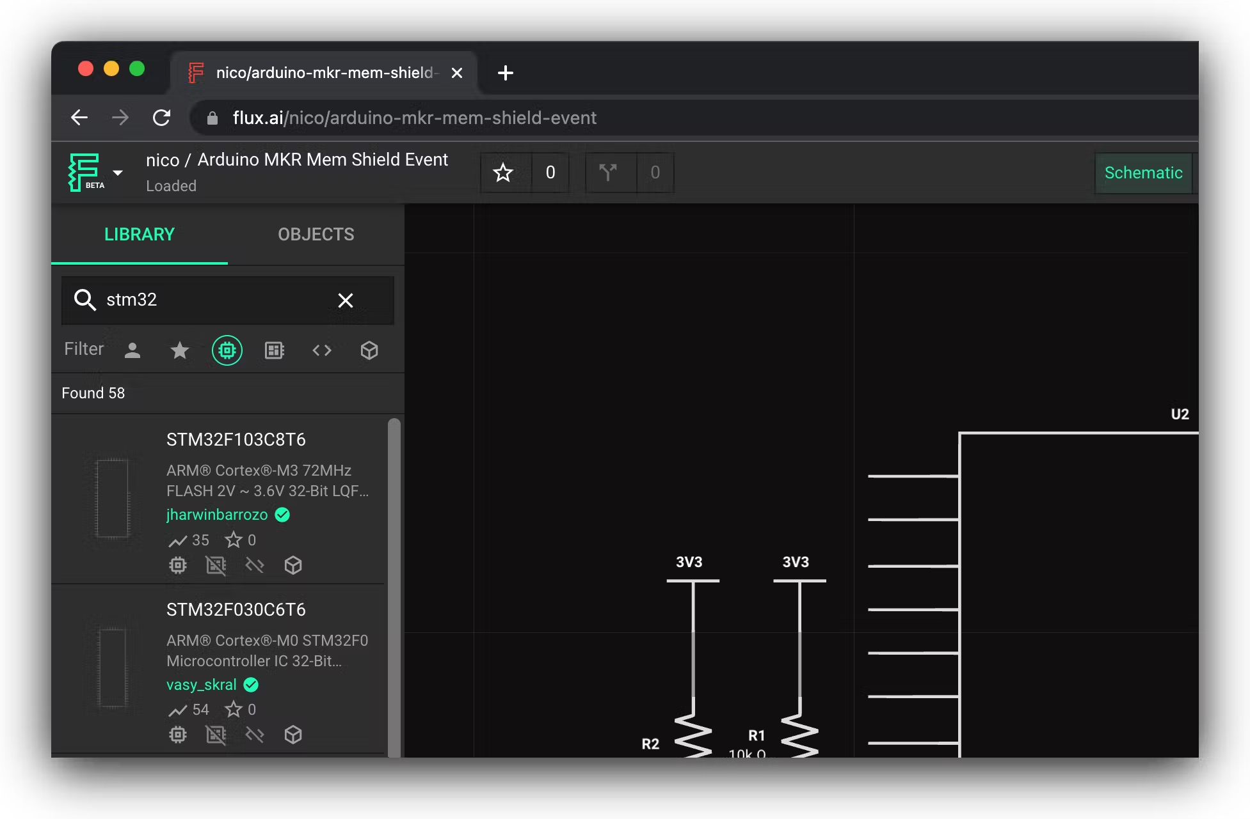The height and width of the screenshot is (819, 1250).
Task: Toggle the user-owned parts filter icon
Action: pos(132,350)
